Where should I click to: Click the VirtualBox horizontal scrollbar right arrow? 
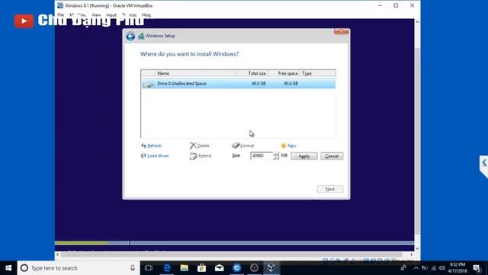point(412,254)
